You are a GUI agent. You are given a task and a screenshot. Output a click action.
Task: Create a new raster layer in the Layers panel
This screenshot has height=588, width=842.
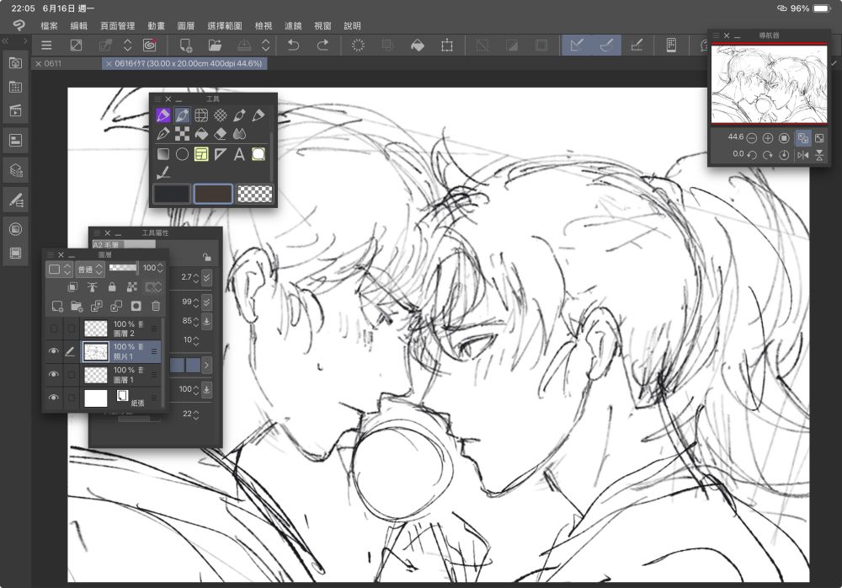[x=57, y=307]
